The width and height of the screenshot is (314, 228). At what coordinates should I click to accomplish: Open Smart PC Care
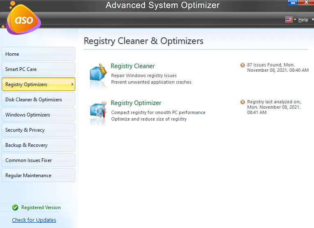click(39, 69)
